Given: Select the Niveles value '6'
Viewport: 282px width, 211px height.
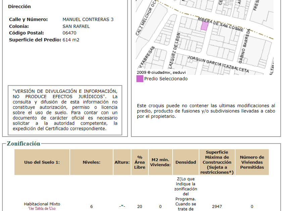Looking at the screenshot, I should 91,207.
